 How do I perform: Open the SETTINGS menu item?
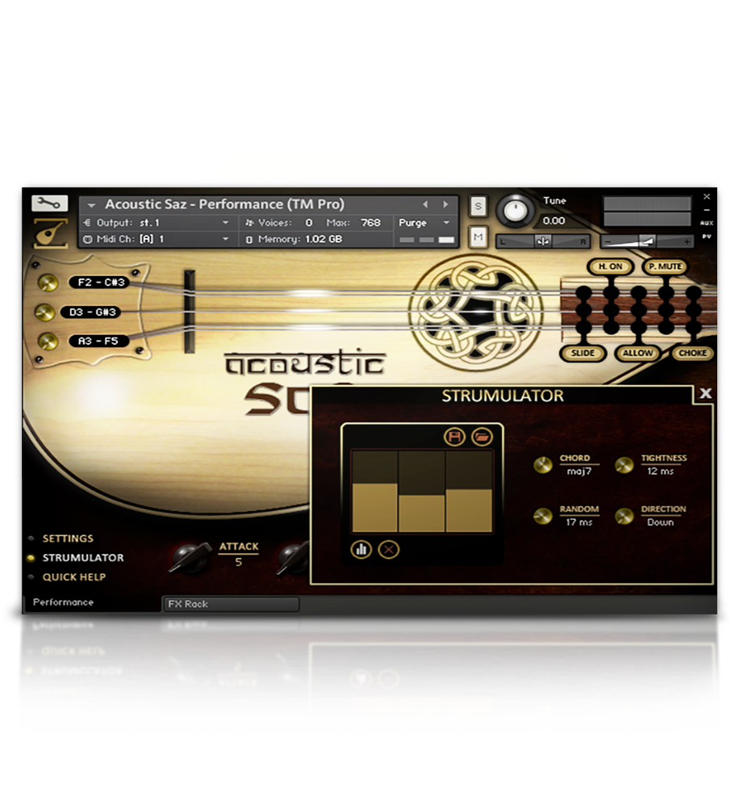coord(68,539)
